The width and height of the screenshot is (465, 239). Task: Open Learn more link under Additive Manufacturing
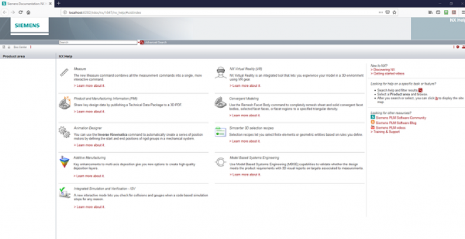[x=89, y=176]
